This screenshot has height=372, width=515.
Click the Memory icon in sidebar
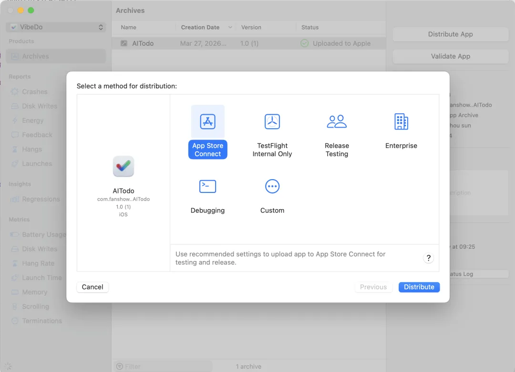15,292
